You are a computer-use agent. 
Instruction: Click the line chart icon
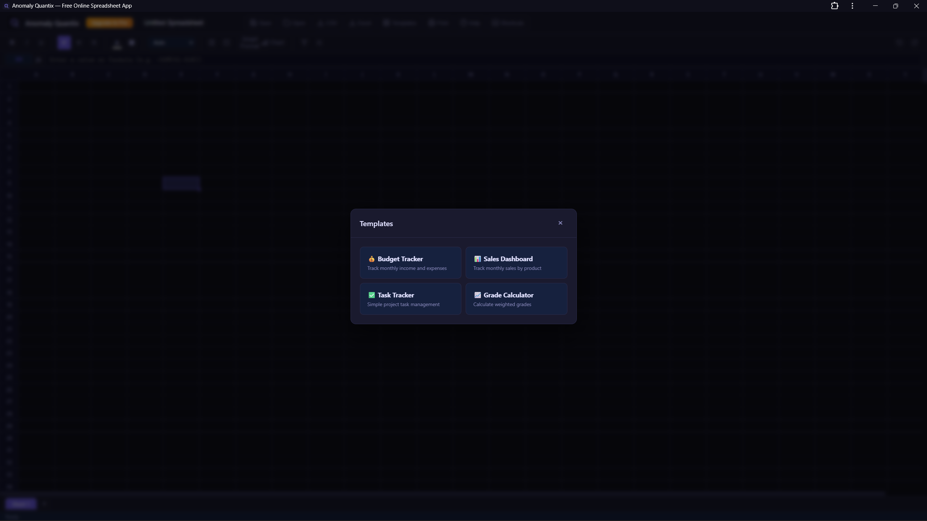pos(477,295)
